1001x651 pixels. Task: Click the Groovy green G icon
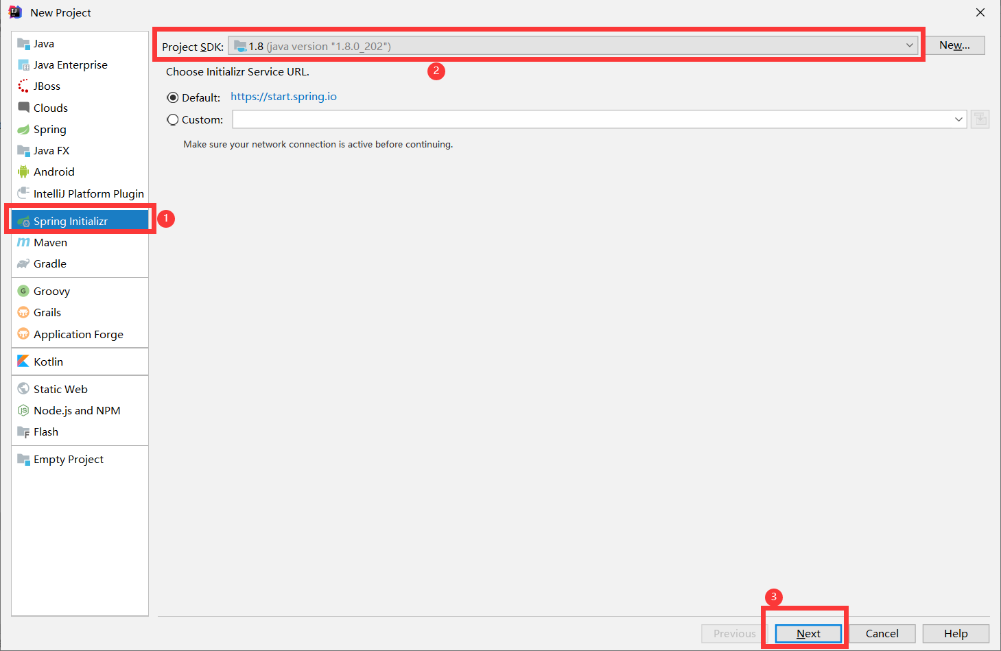tap(23, 291)
